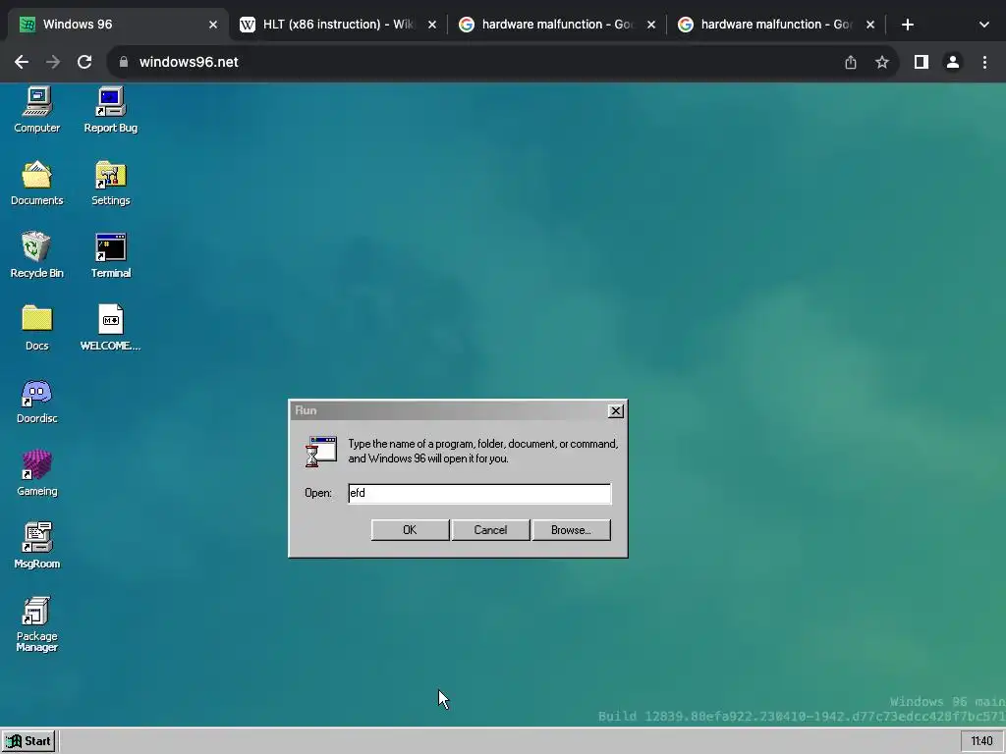The image size is (1006, 754).
Task: Open the Documents folder icon
Action: pos(36,183)
